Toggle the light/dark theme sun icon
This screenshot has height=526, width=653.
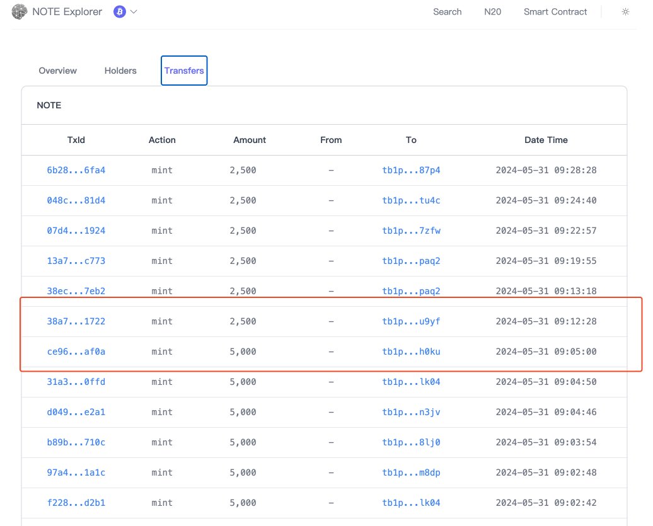click(x=625, y=11)
